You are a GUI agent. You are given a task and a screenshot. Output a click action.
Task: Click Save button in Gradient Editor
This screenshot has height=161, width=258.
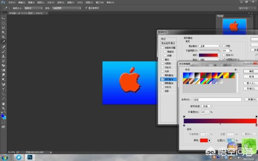(x=251, y=89)
